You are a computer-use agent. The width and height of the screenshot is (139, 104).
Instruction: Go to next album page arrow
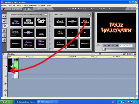pos(90,14)
